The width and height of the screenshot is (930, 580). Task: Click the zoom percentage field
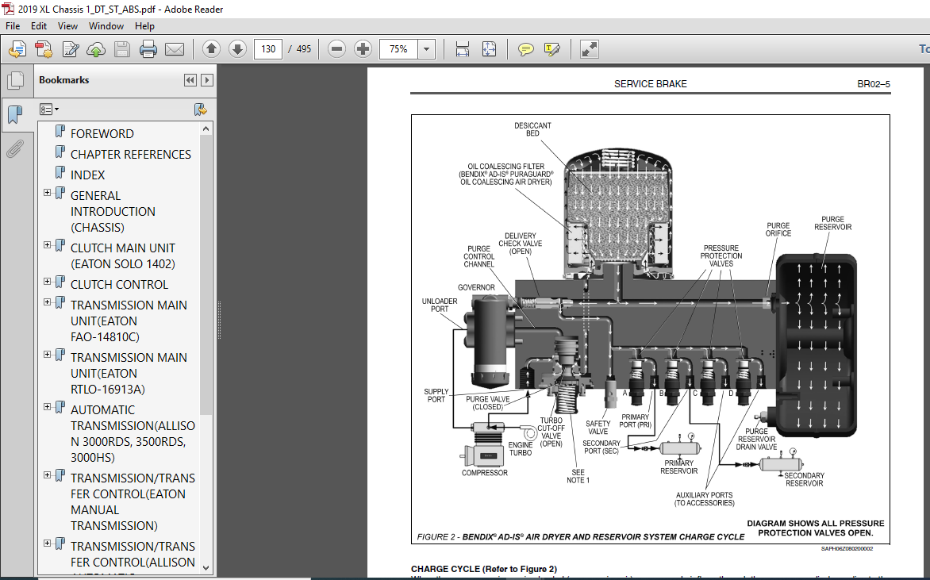point(398,48)
